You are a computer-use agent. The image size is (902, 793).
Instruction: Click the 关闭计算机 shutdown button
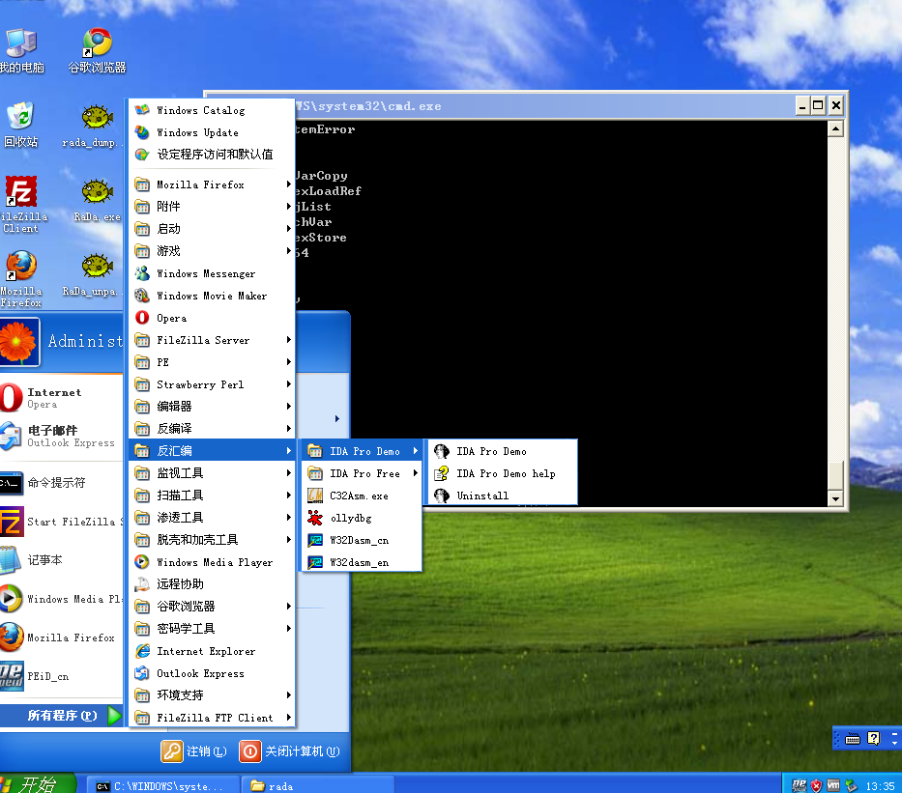[x=290, y=751]
